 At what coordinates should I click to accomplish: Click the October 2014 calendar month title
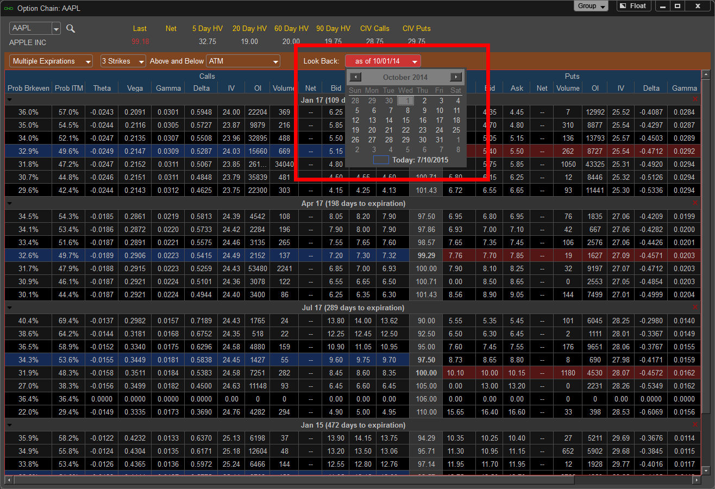[x=405, y=77]
